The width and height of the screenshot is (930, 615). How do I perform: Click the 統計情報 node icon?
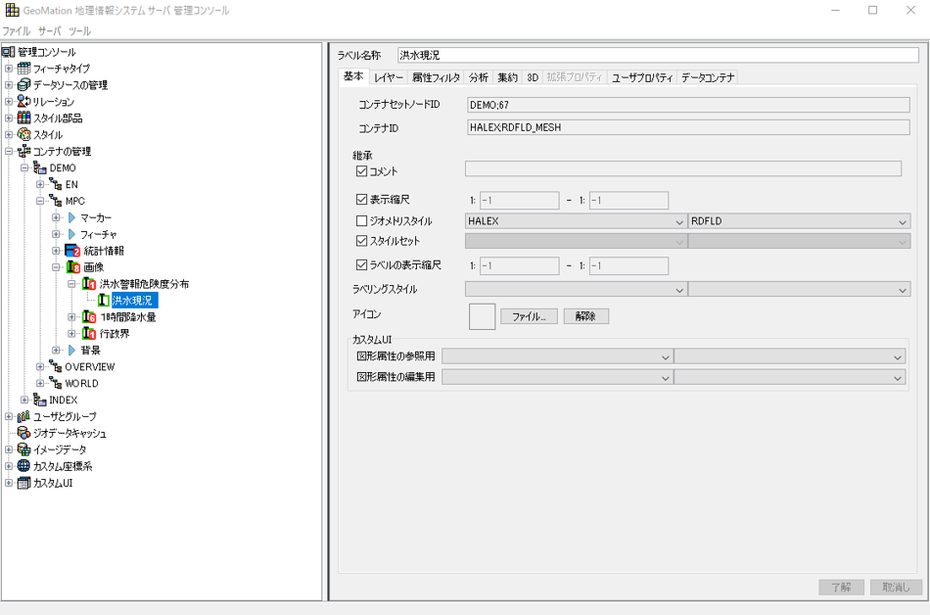72,252
